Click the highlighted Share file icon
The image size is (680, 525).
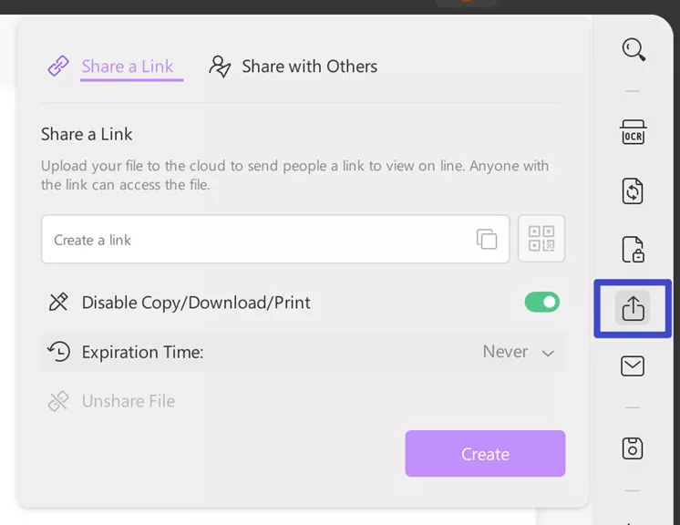pyautogui.click(x=633, y=309)
